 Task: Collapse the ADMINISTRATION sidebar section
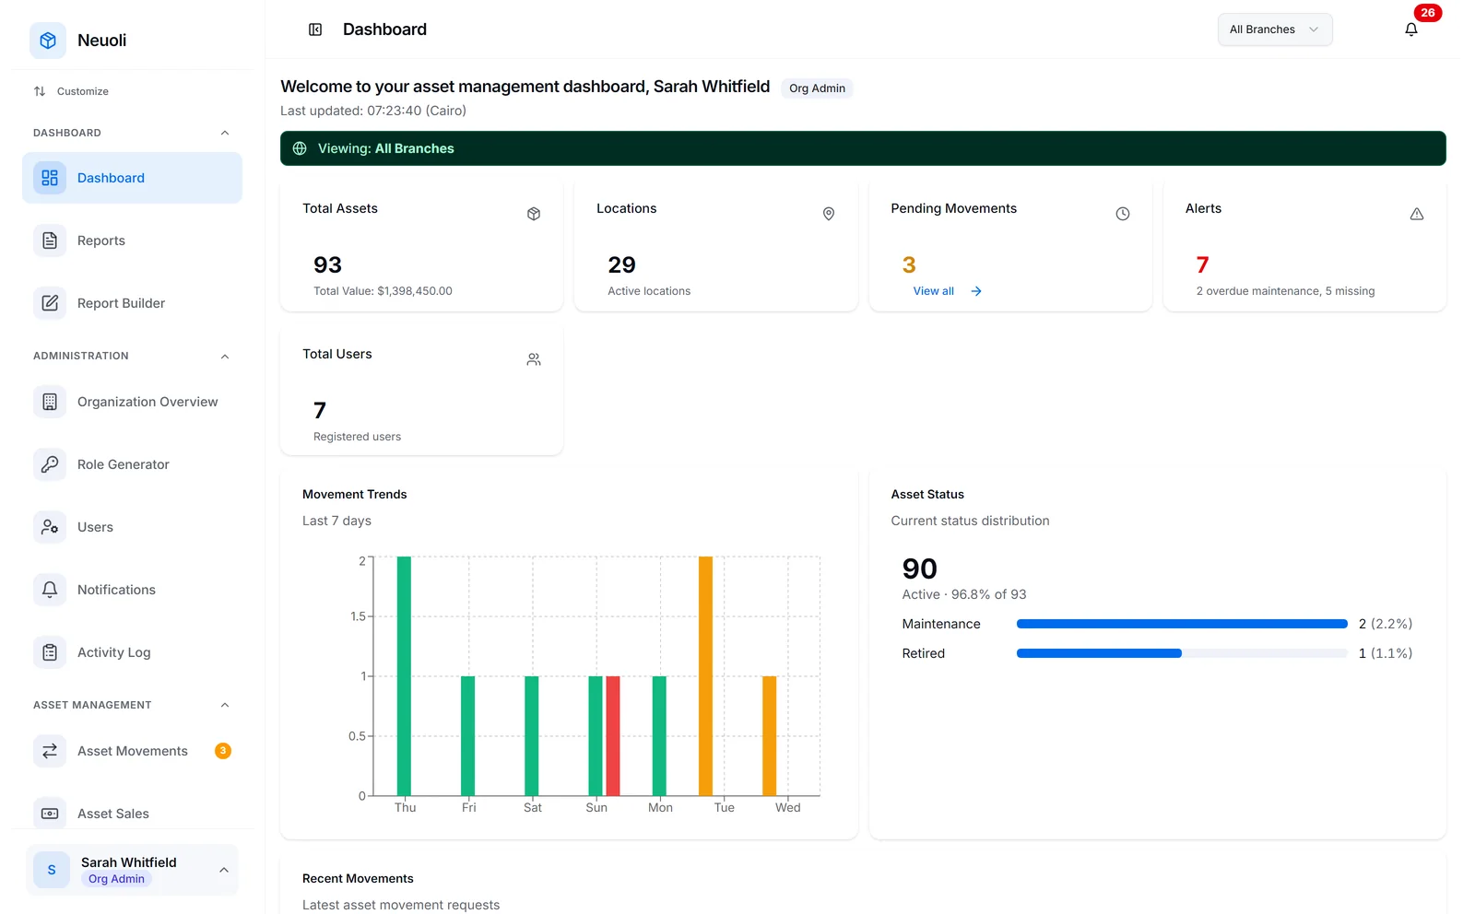click(225, 356)
